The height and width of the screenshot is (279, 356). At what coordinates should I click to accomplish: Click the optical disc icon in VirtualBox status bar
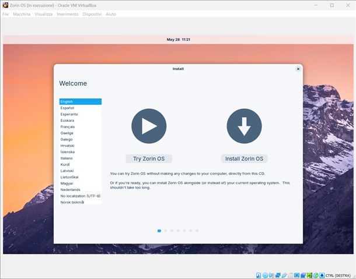point(266,276)
